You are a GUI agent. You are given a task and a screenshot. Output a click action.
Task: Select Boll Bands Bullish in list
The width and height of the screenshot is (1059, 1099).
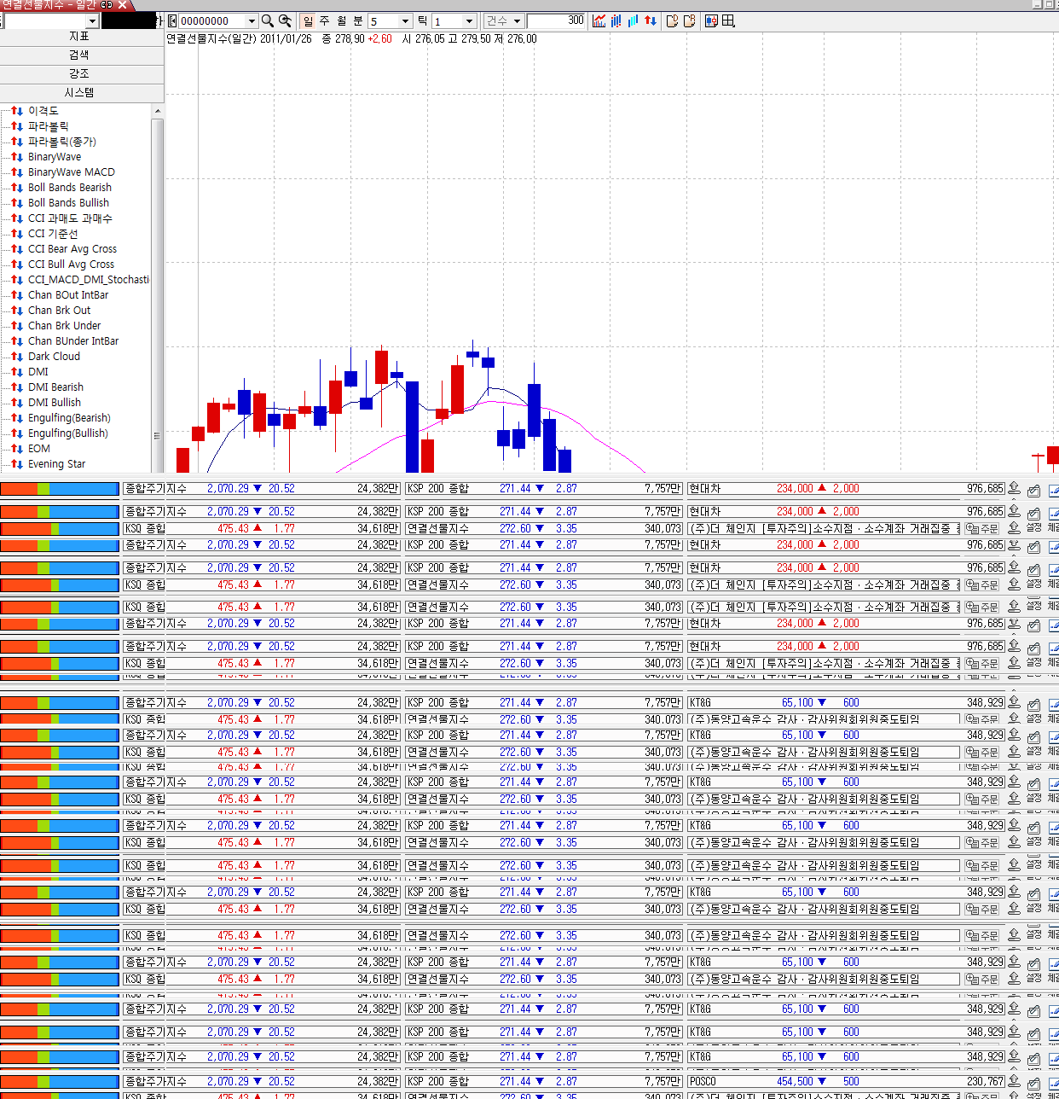tap(68, 203)
